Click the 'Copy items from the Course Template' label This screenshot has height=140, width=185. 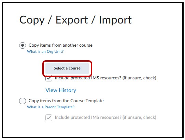point(66,101)
